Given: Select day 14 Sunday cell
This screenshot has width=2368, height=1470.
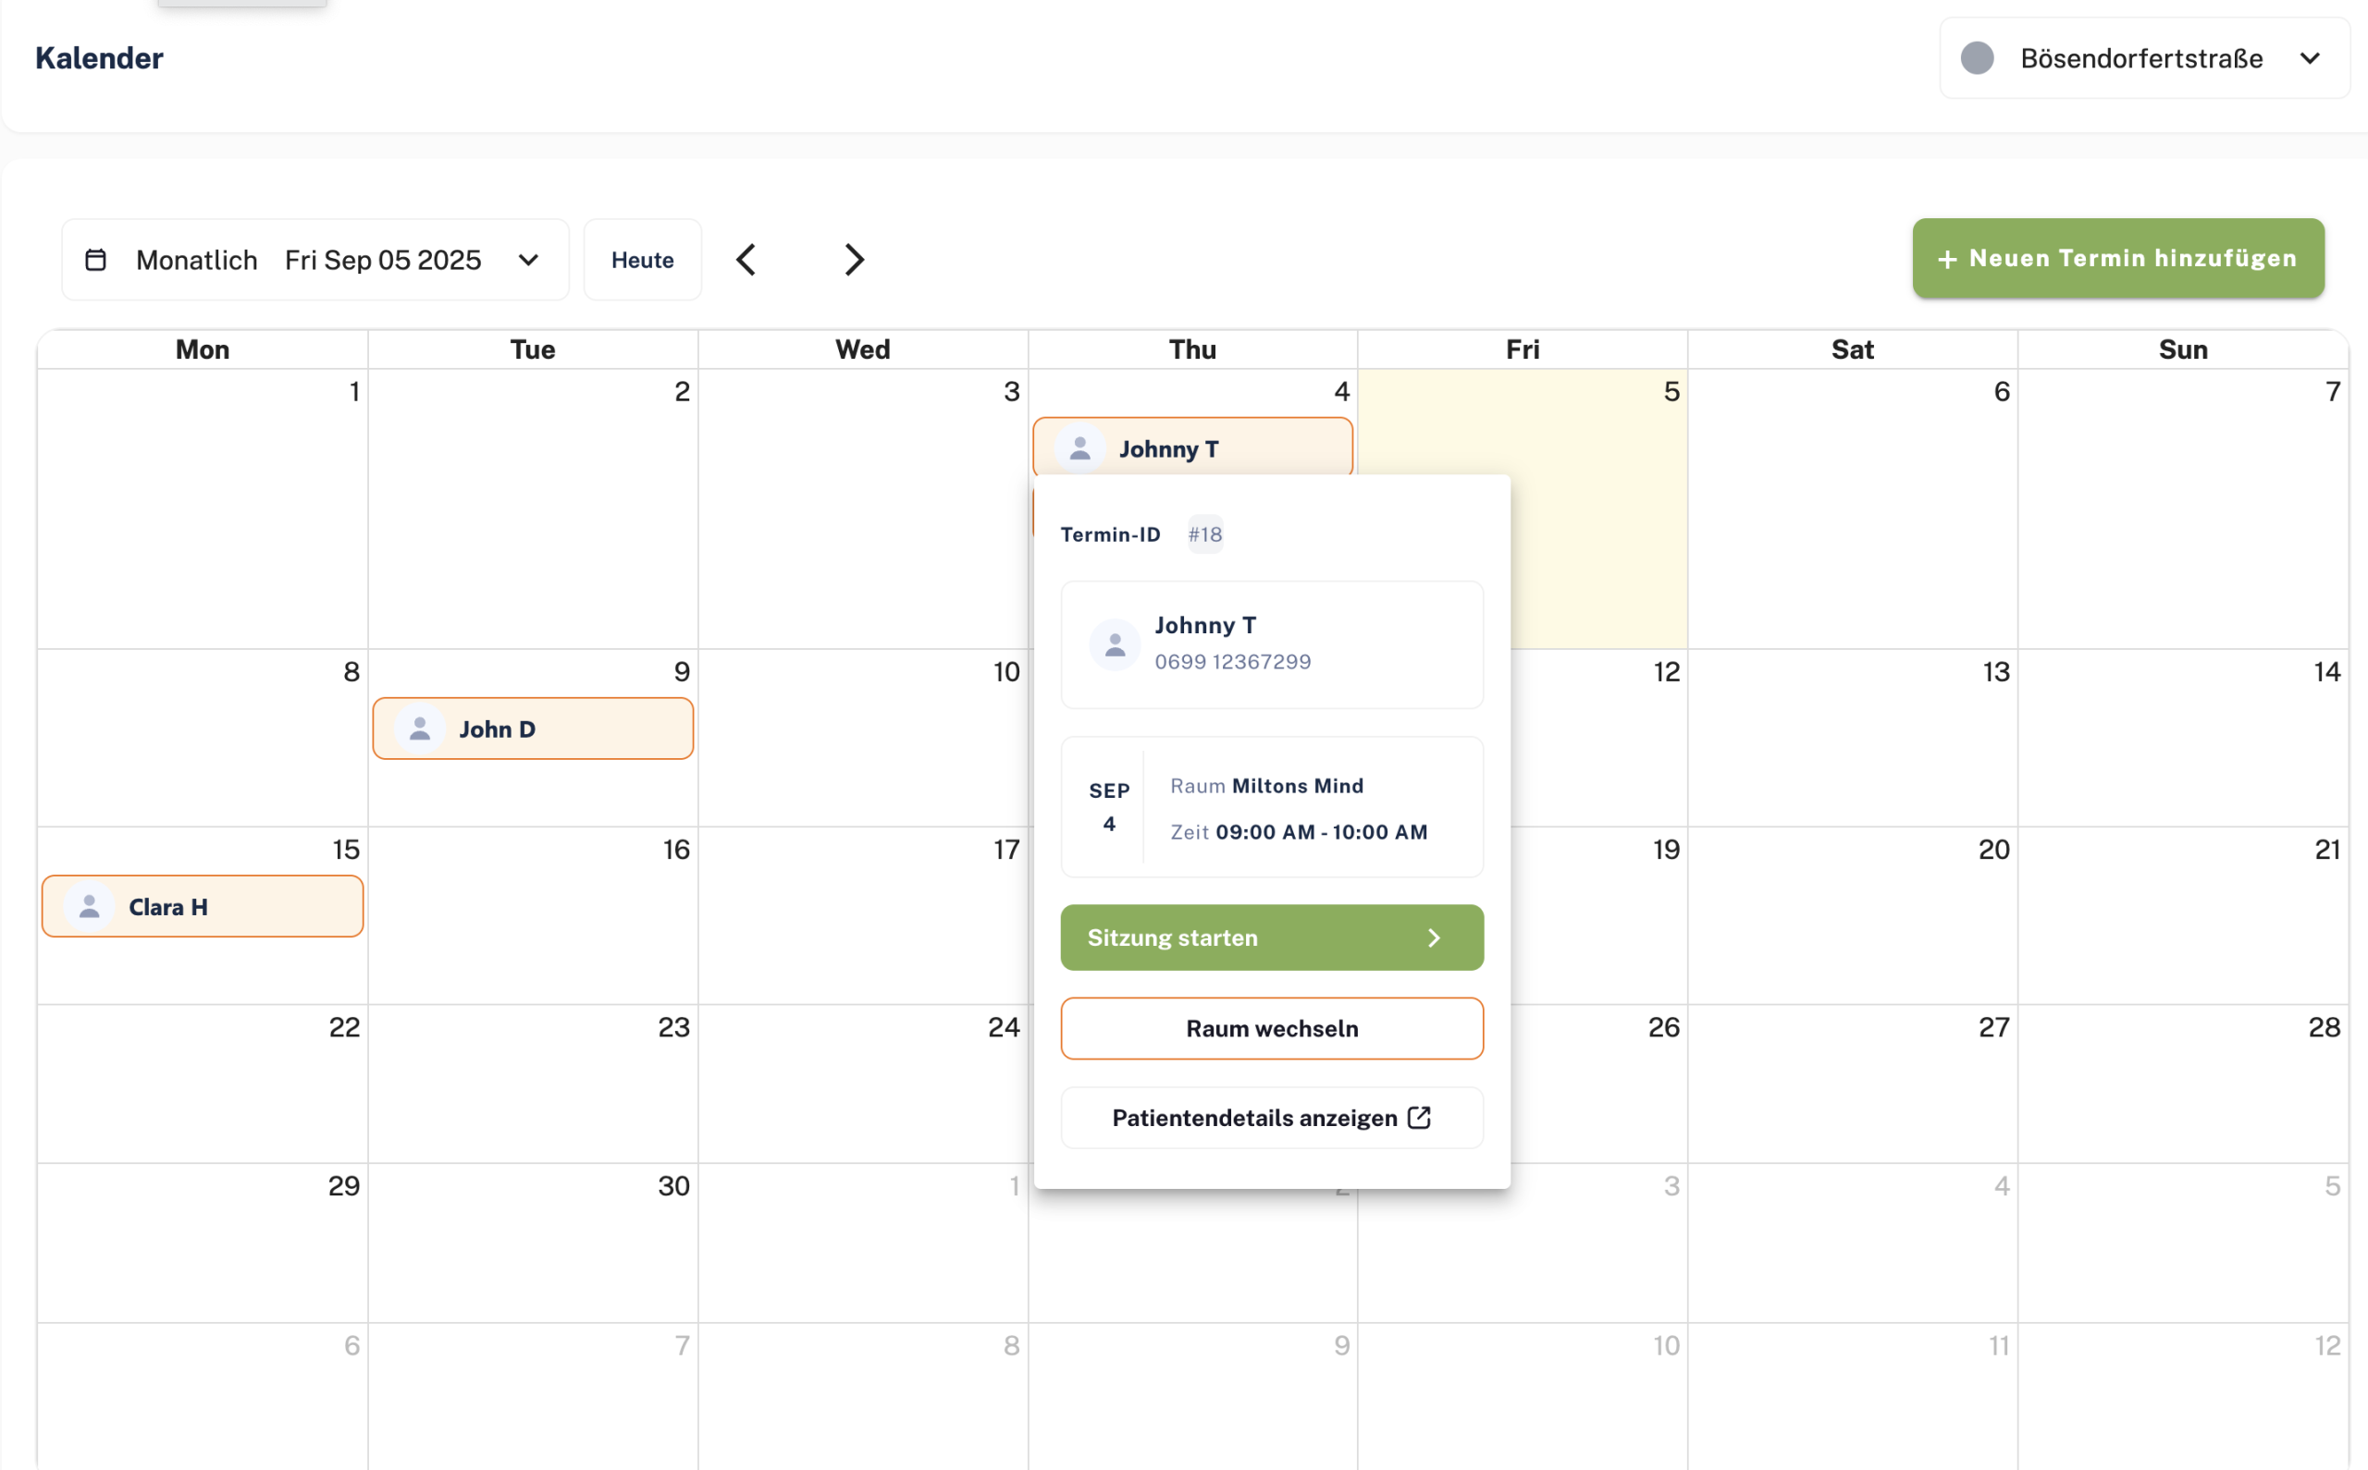Looking at the screenshot, I should point(2183,738).
